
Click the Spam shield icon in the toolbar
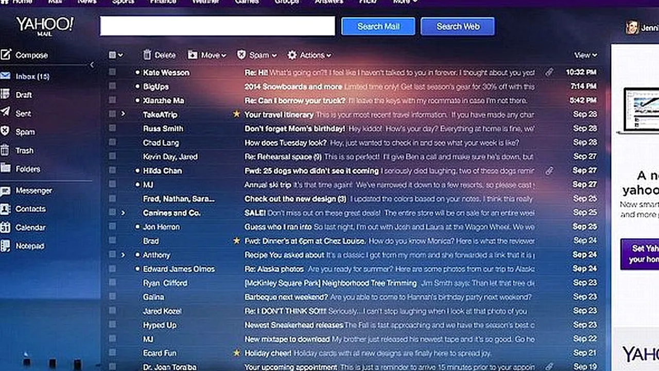pyautogui.click(x=241, y=55)
